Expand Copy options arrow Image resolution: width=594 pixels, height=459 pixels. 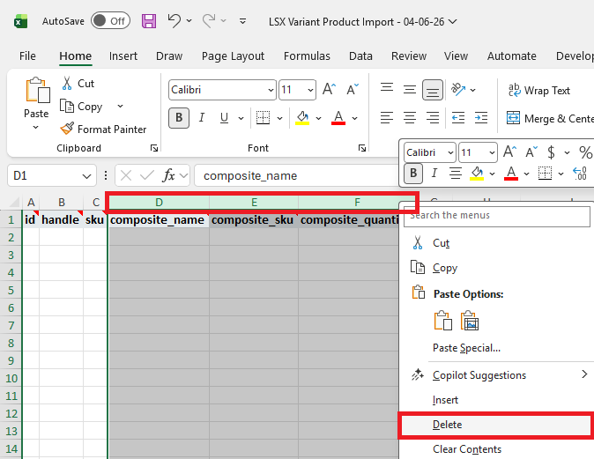(120, 106)
